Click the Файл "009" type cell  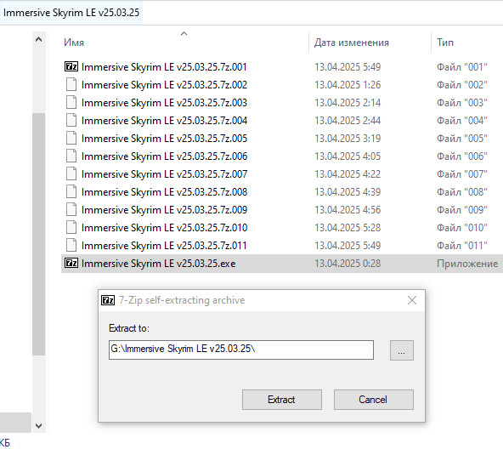[x=462, y=210]
